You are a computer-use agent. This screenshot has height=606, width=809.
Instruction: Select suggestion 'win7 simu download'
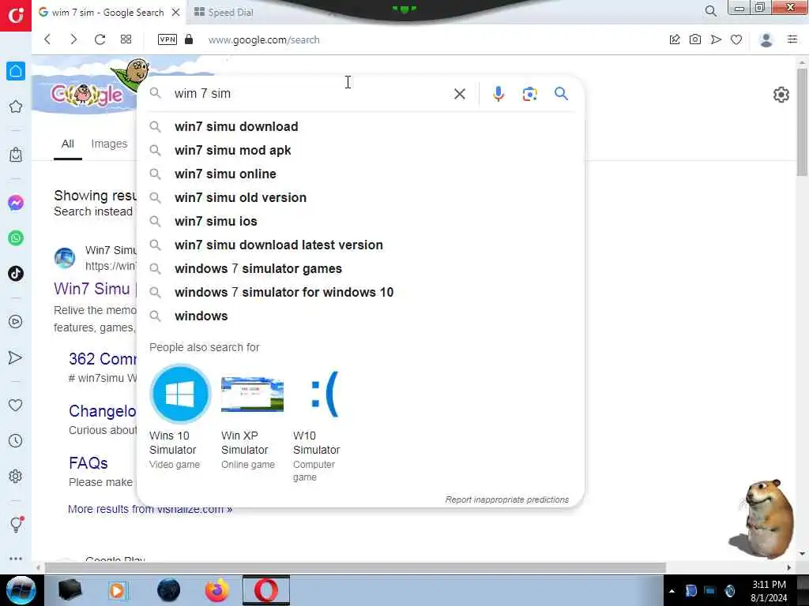[361, 127]
